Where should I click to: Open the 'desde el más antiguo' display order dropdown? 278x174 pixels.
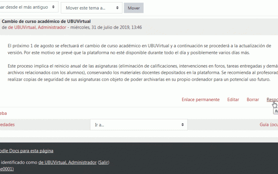[28, 7]
